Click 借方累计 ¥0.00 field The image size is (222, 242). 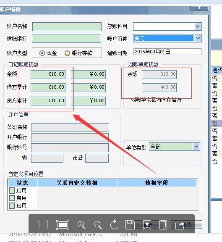click(x=88, y=87)
